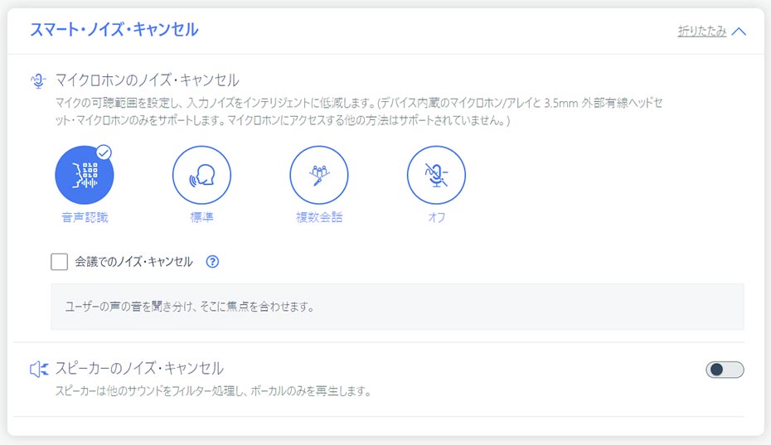Enable the 会議でのノイズ・キャンセル checkbox
771x445 pixels.
click(x=59, y=262)
